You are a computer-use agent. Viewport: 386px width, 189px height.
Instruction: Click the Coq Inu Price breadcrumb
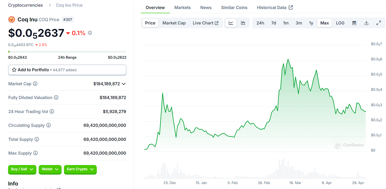click(x=69, y=5)
